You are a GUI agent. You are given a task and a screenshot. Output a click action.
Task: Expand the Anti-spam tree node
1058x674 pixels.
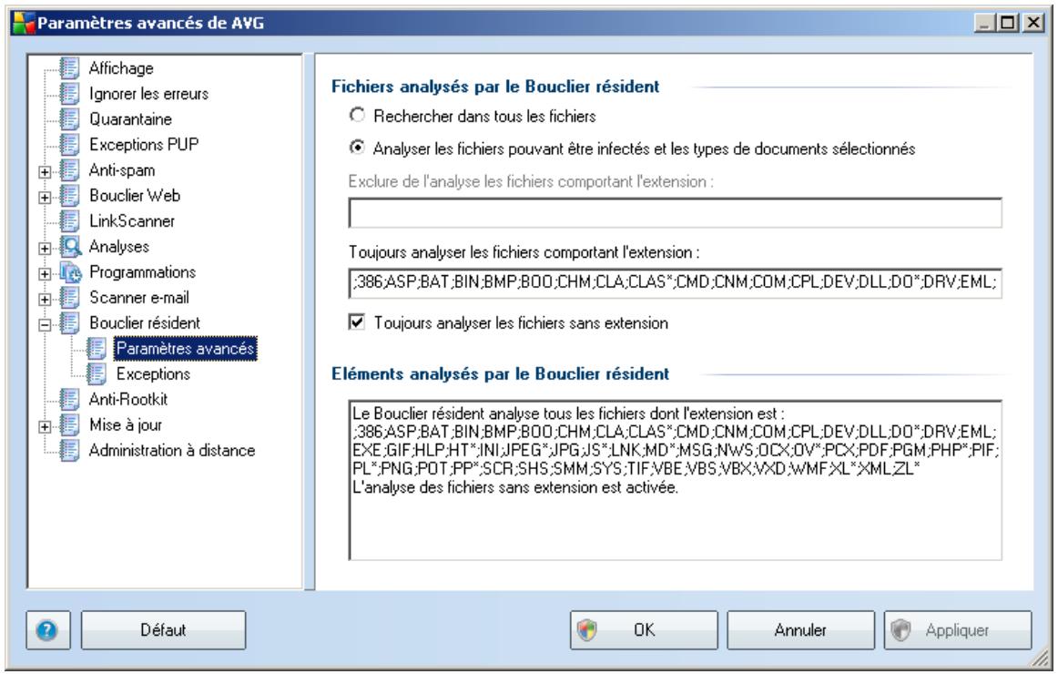45,171
